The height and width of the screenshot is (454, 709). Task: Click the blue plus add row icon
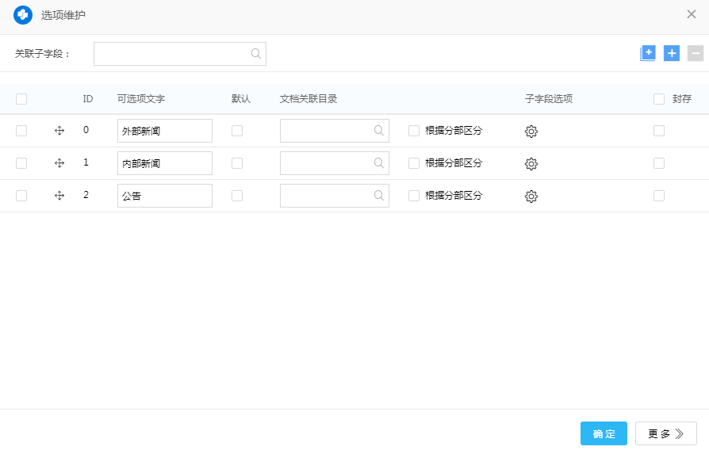coord(672,53)
